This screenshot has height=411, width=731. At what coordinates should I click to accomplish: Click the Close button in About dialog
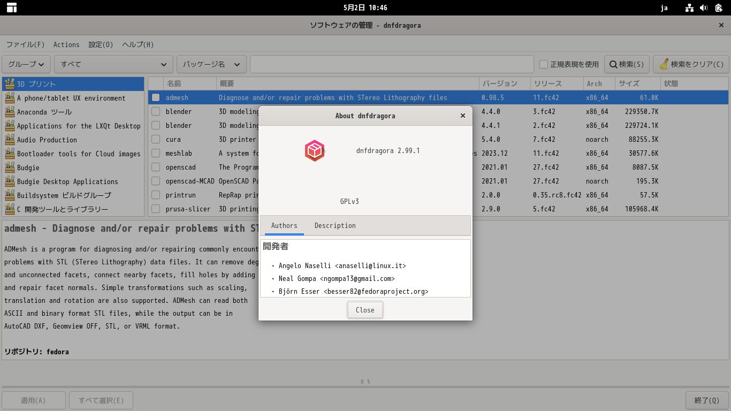coord(365,310)
